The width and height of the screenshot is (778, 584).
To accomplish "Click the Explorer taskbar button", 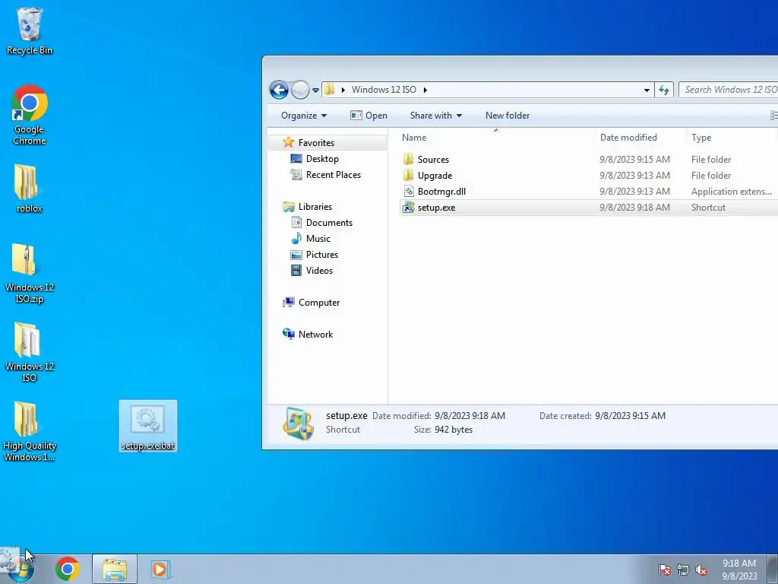I will tap(115, 569).
